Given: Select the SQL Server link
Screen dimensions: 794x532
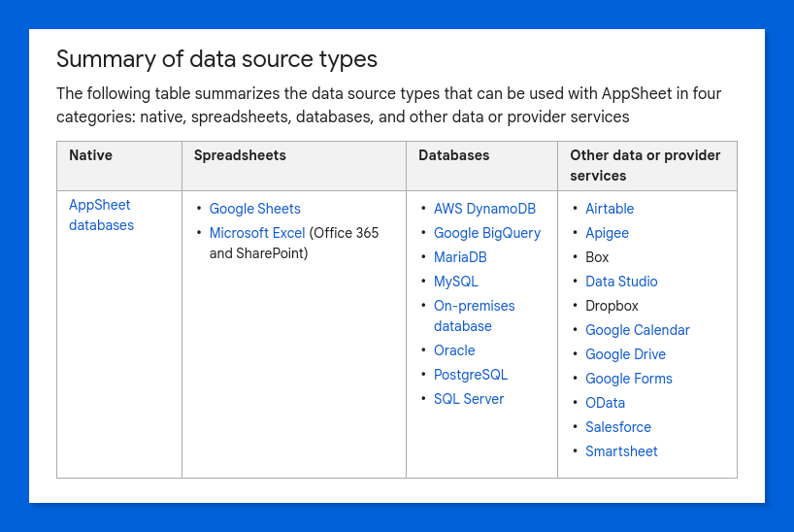Looking at the screenshot, I should pyautogui.click(x=469, y=399).
